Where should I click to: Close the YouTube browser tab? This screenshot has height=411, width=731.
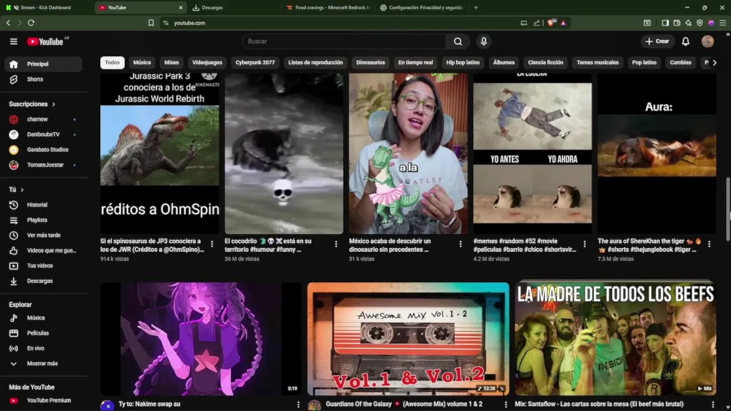pyautogui.click(x=181, y=7)
